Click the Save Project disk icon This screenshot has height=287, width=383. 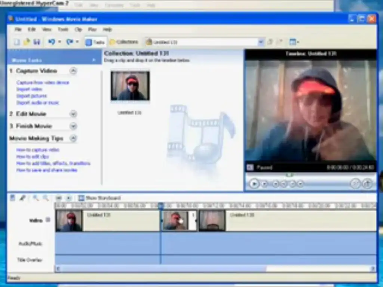(x=37, y=42)
